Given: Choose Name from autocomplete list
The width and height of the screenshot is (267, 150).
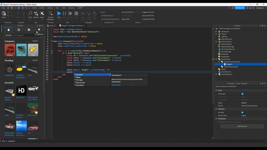Looking at the screenshot, I should click(78, 77).
